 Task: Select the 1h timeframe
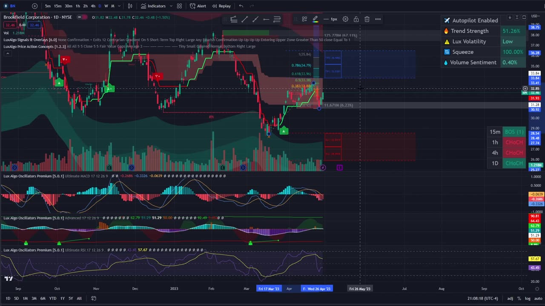[77, 6]
